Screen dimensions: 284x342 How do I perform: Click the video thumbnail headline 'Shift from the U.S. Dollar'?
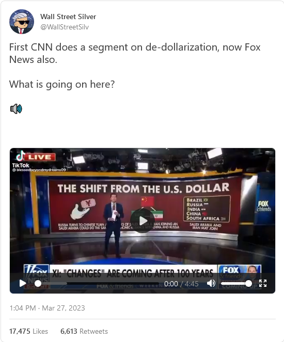144,188
